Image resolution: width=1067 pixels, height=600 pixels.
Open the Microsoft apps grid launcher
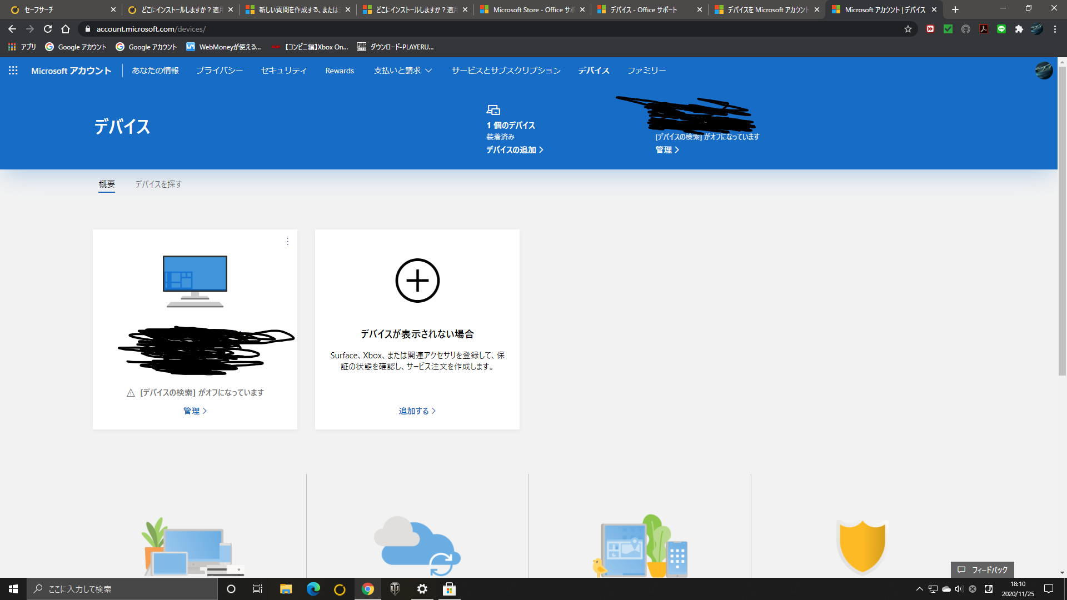coord(13,71)
